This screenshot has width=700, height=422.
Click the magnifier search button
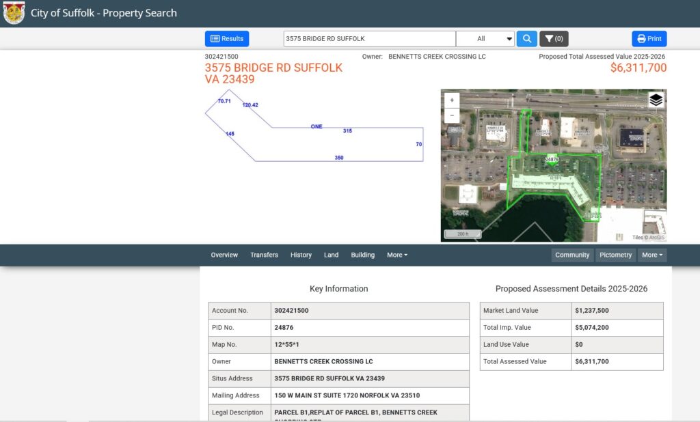tap(527, 39)
